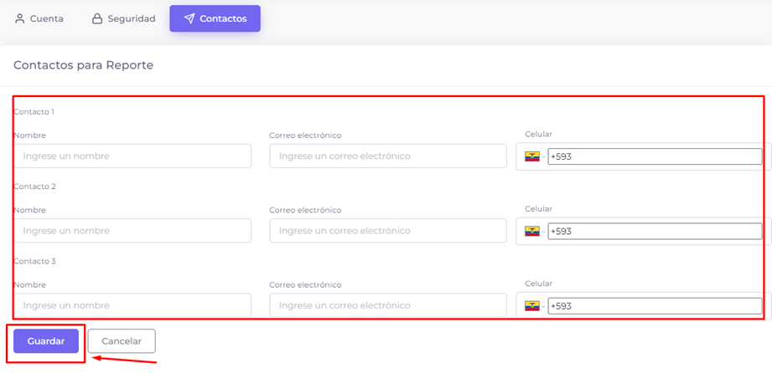Focus Correo electrónico field of Contacto 3
The width and height of the screenshot is (772, 373).
tap(388, 305)
